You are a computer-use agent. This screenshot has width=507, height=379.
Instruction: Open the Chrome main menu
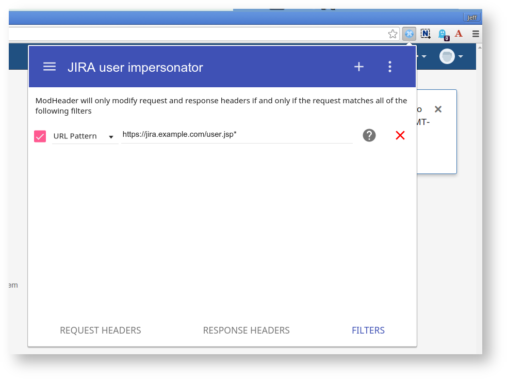point(476,34)
